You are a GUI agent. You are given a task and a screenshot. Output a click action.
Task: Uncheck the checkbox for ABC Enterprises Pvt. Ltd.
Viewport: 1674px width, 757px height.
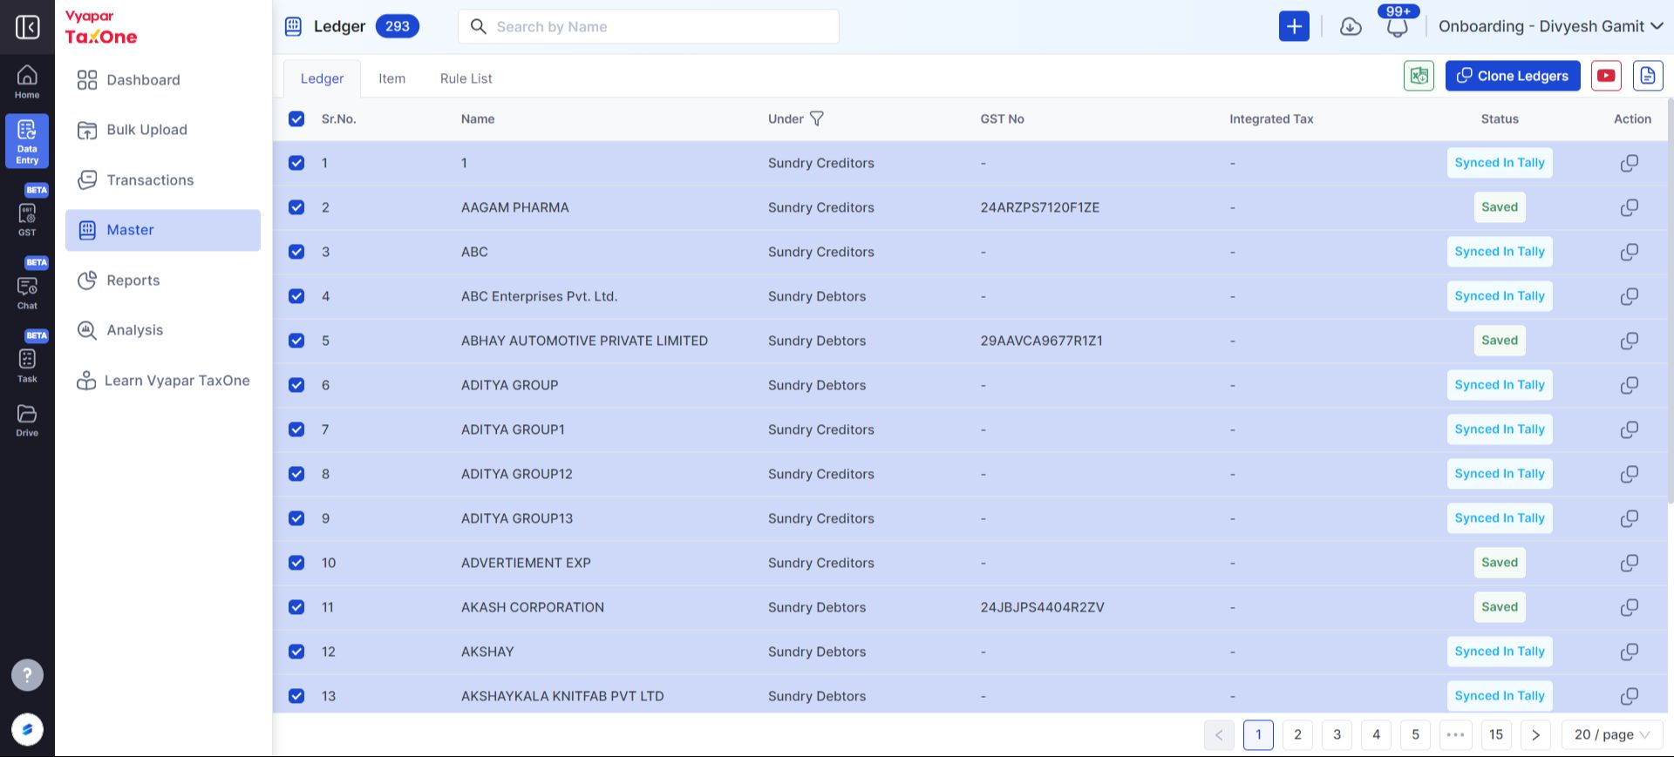tap(296, 296)
